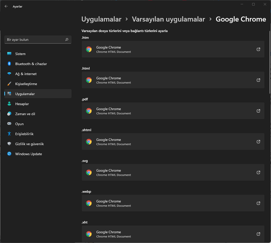Open the Sistem settings section
This screenshot has width=271, height=243.
pyautogui.click(x=20, y=54)
